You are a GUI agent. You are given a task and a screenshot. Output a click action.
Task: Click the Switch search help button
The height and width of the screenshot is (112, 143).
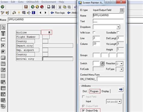point(102,64)
